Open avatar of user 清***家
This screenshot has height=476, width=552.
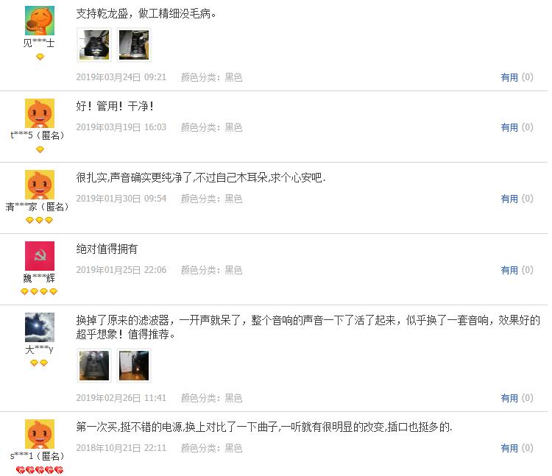40,185
